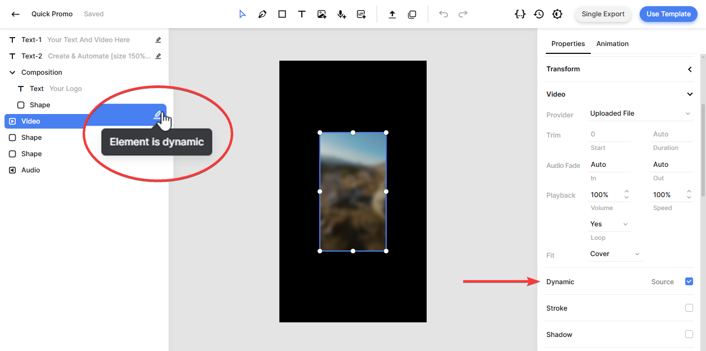This screenshot has width=706, height=351.
Task: Uncheck the Dynamic Source checkbox
Action: (689, 281)
